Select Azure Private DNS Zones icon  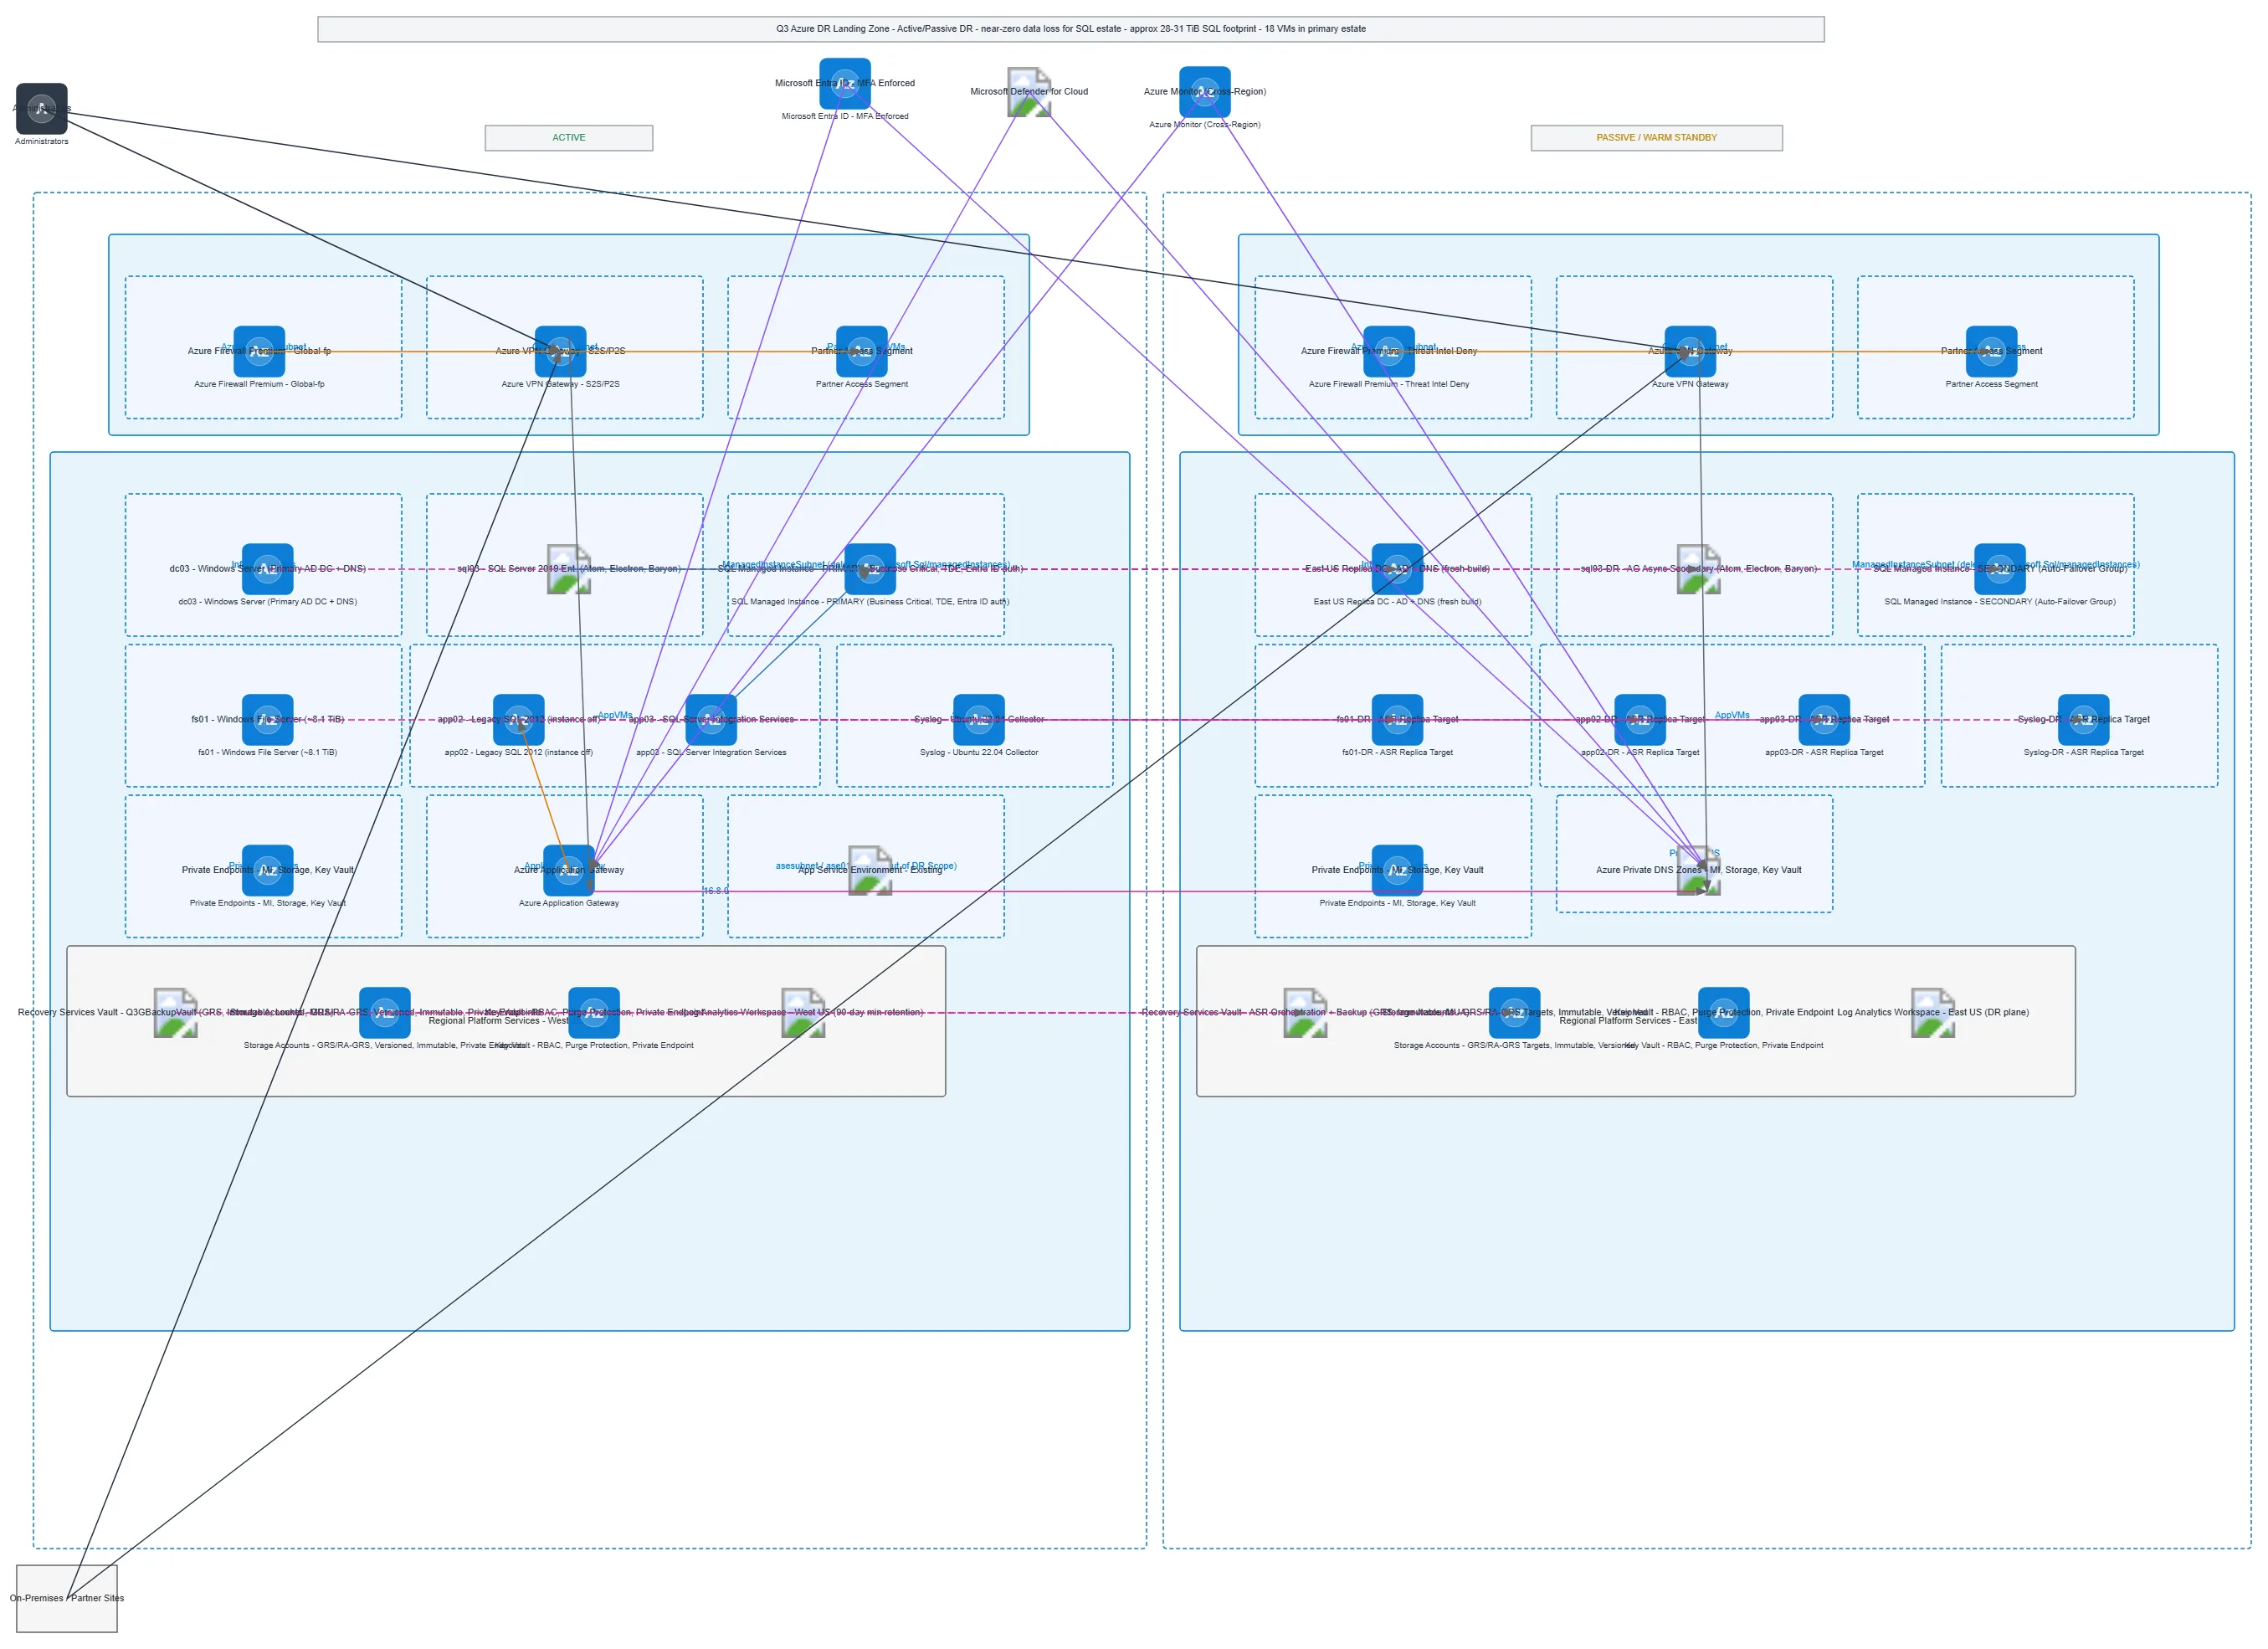[1698, 870]
